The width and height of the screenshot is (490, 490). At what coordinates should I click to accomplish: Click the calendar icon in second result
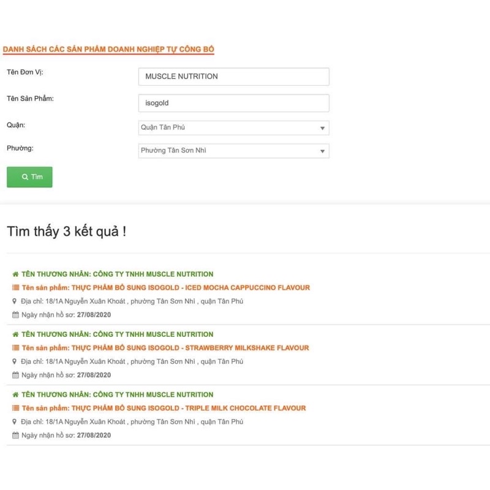15,375
